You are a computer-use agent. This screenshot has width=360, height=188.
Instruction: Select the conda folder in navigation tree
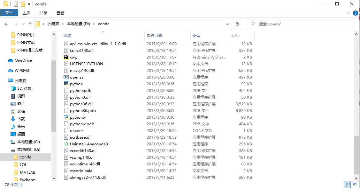tap(26, 157)
